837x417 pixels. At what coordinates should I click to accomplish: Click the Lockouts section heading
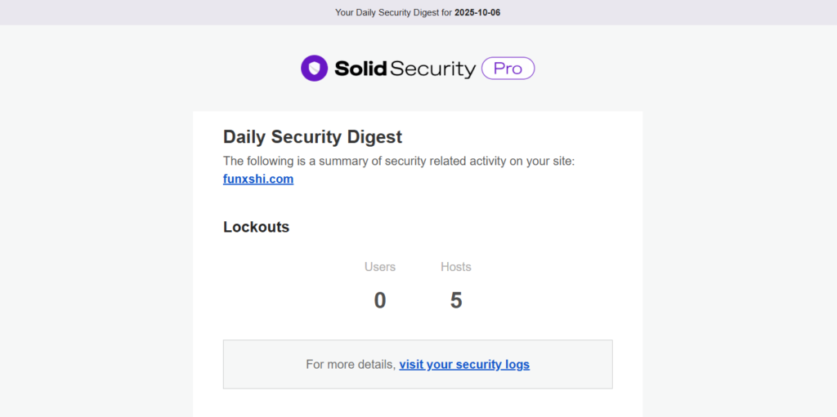click(x=256, y=227)
